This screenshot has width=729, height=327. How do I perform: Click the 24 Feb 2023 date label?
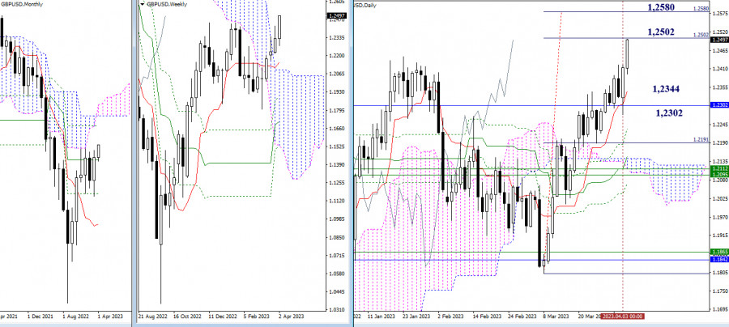pos(522,316)
